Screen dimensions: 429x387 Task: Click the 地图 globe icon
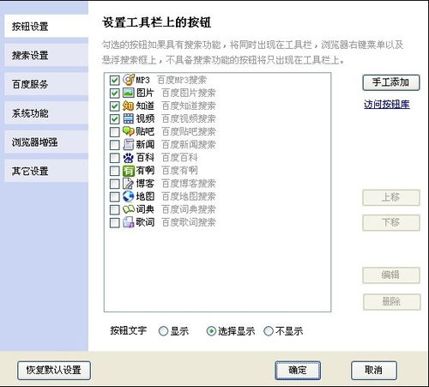(x=129, y=197)
